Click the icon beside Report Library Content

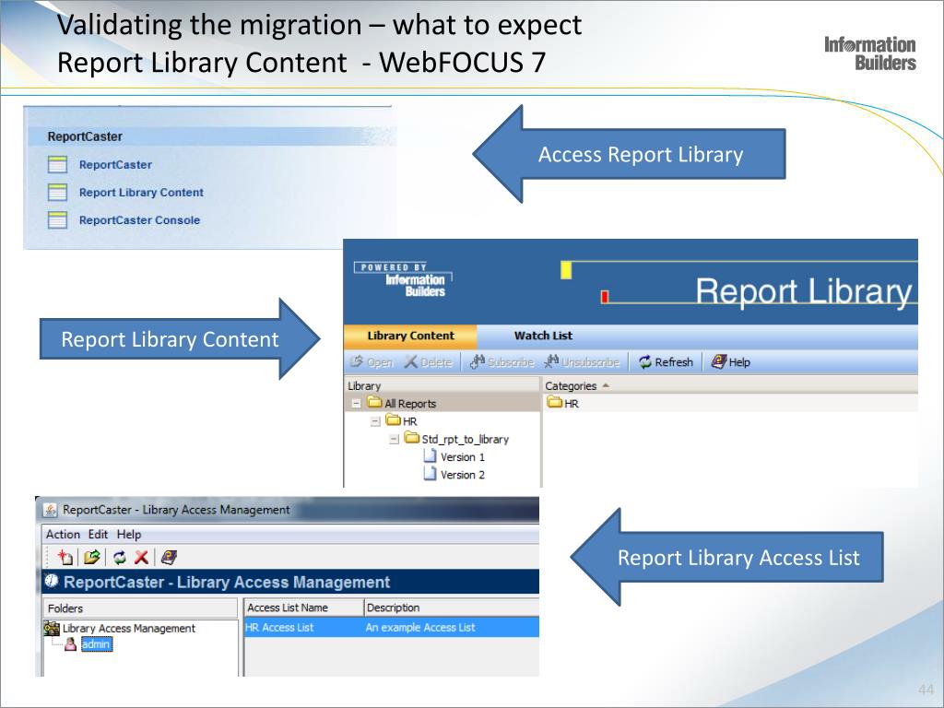pyautogui.click(x=57, y=192)
